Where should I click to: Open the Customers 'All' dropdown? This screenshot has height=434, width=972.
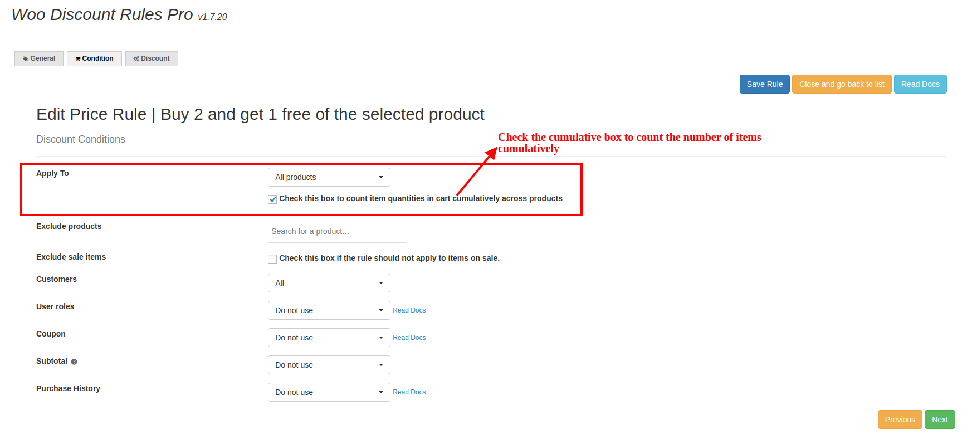[329, 283]
